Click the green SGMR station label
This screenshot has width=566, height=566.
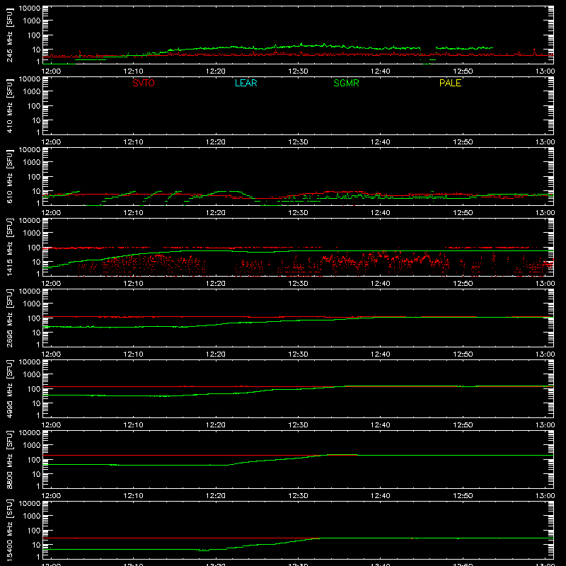pos(346,83)
